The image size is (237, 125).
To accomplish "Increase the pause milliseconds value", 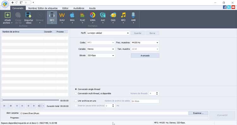I will tap(113, 105).
